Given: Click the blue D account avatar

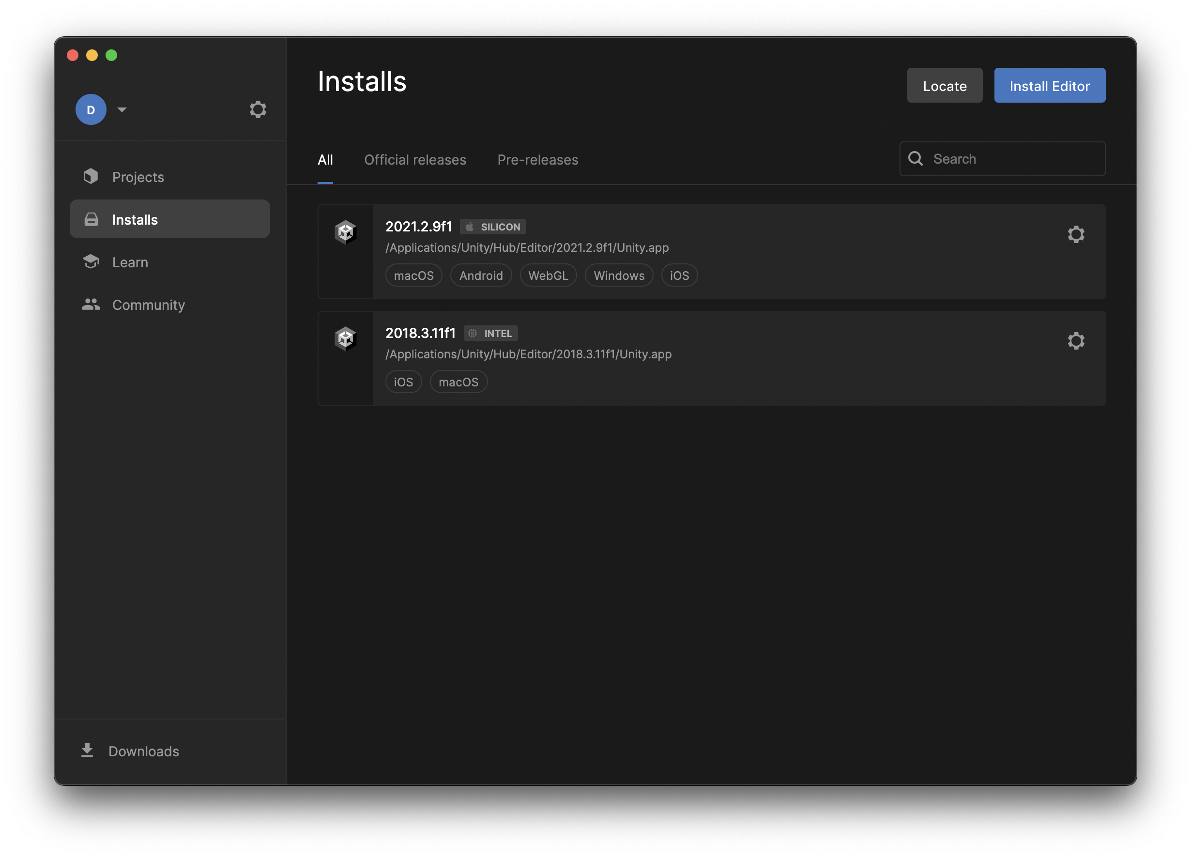Looking at the screenshot, I should point(91,109).
